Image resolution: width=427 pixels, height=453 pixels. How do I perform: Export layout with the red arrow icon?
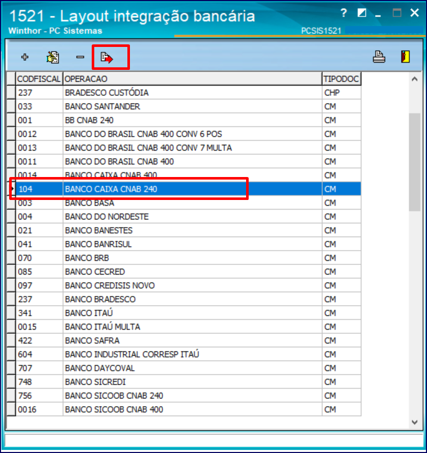coord(107,57)
